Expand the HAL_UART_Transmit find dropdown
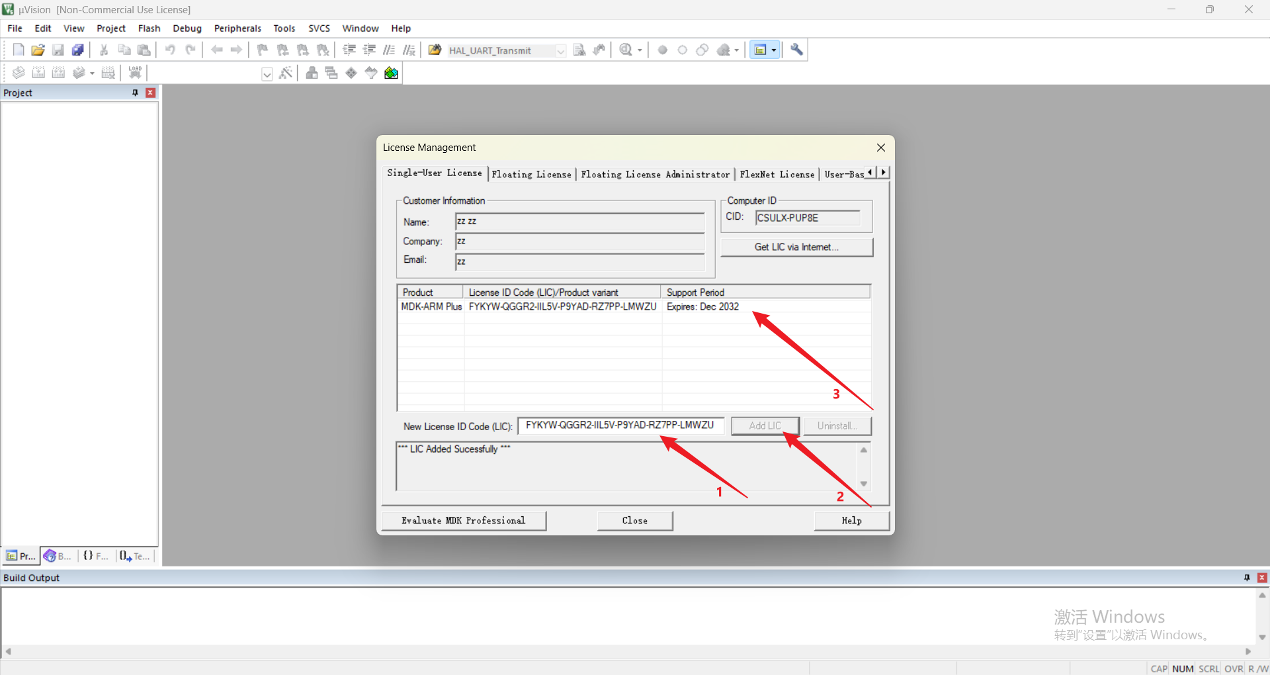This screenshot has width=1270, height=675. (561, 51)
